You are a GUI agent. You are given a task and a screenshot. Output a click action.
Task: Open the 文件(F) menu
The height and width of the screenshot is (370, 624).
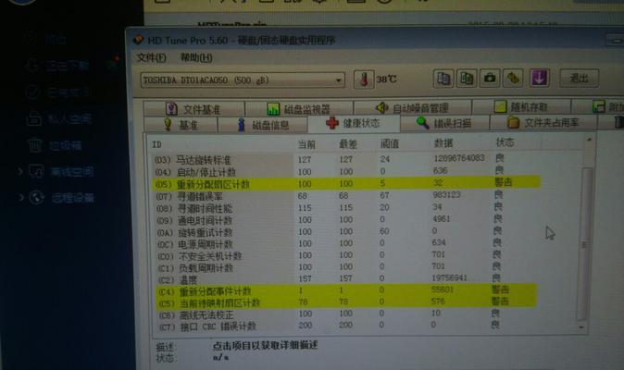[151, 57]
